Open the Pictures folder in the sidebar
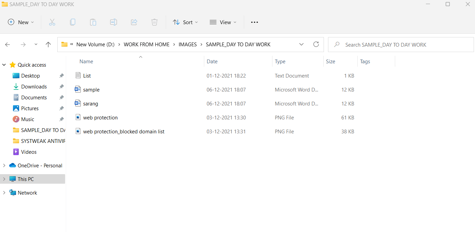 point(29,108)
